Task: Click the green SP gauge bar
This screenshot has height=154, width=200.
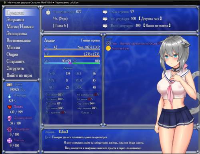Action: pos(86,63)
